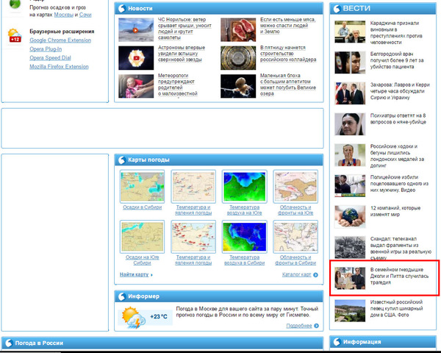This screenshot has width=441, height=353.
Task: Click the logo icon in Новости header
Action: click(122, 8)
